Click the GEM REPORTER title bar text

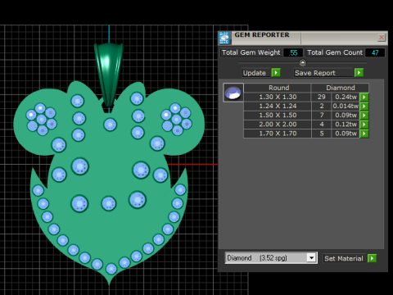(x=262, y=35)
